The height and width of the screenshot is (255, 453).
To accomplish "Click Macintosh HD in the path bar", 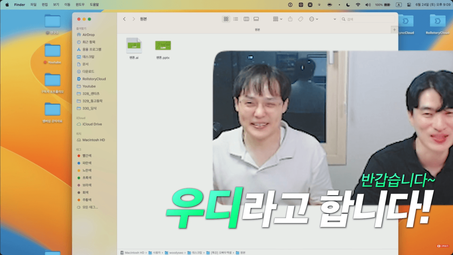I will (x=132, y=252).
